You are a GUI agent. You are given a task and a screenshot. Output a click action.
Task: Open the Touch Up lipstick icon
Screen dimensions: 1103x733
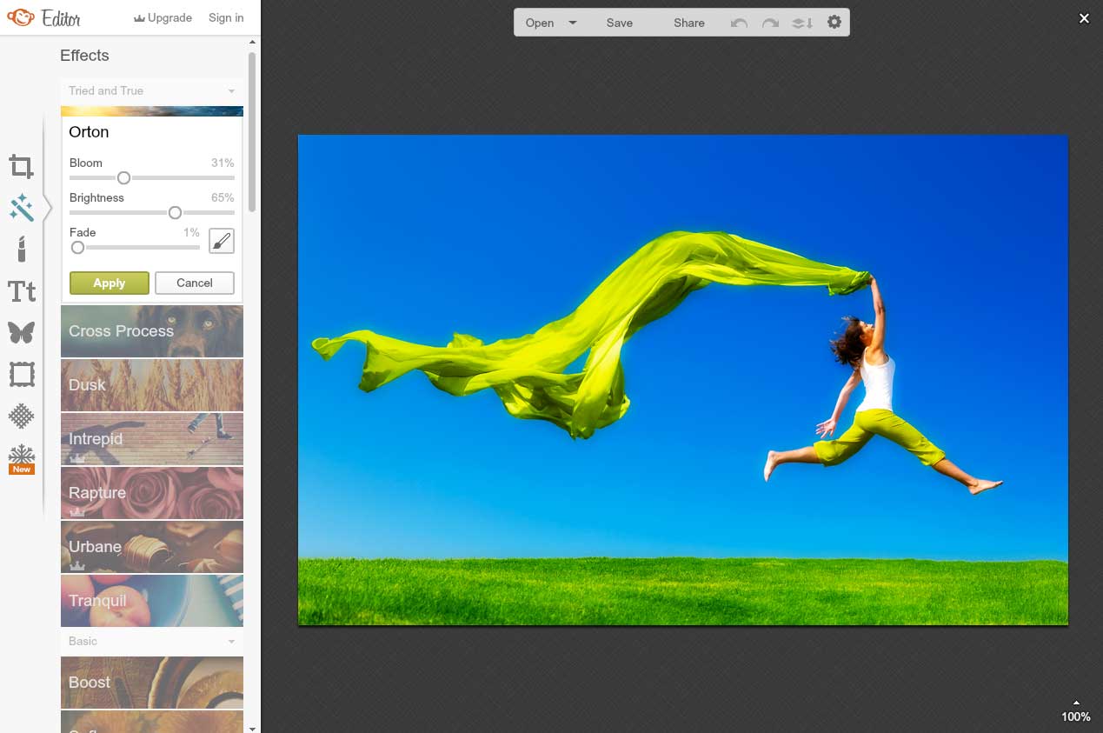pyautogui.click(x=22, y=249)
